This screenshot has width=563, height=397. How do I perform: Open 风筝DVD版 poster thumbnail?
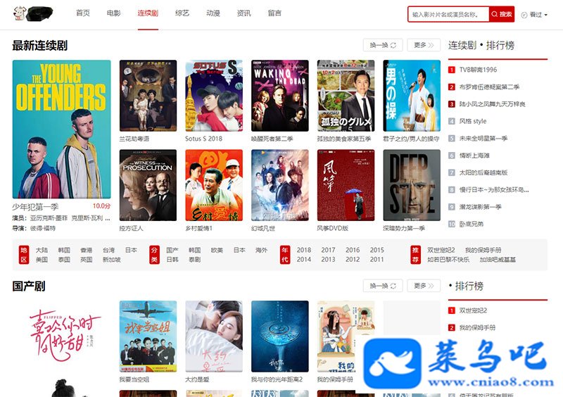tap(346, 185)
